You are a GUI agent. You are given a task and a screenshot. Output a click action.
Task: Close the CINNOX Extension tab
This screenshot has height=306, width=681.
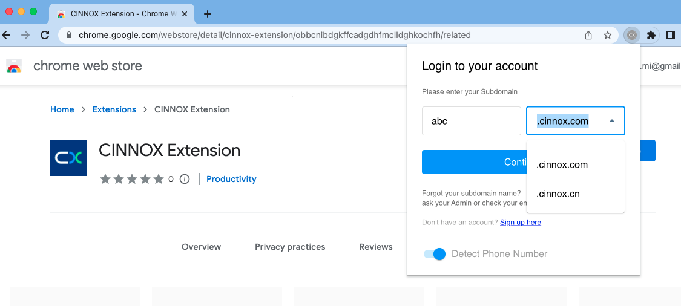184,14
